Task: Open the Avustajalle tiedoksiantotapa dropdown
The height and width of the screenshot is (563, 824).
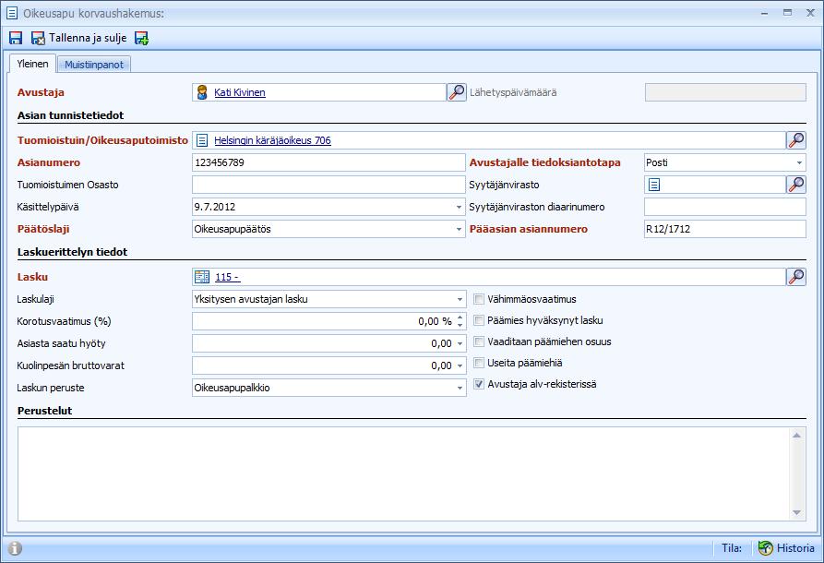Action: (x=799, y=163)
